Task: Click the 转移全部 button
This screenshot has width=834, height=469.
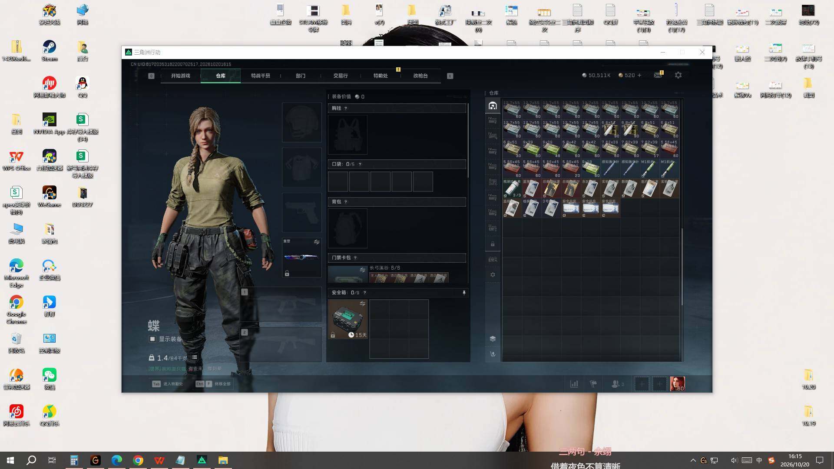Action: pos(213,384)
